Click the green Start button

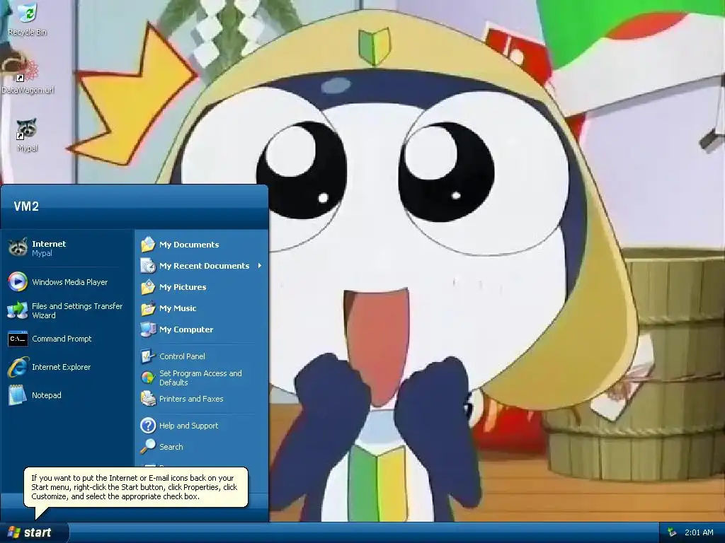point(34,532)
